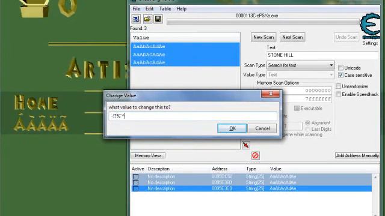
Task: Toggle the Executable checkbox
Action: 297,108
